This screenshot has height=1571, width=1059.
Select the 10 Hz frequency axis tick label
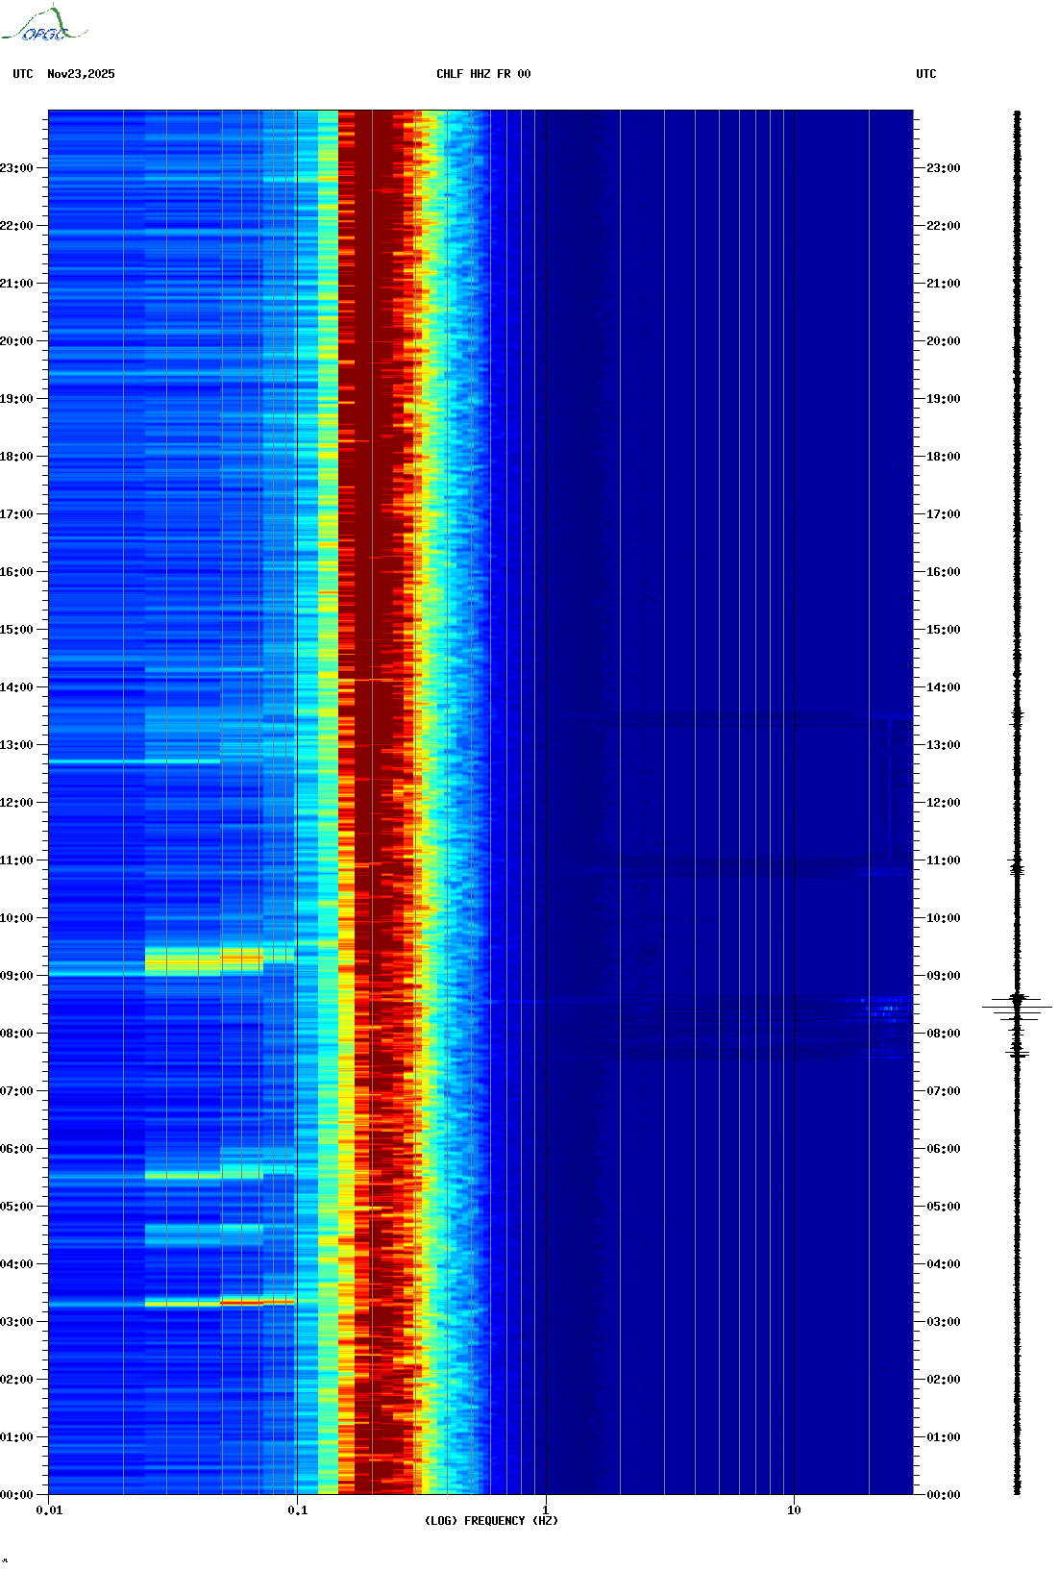794,1510
